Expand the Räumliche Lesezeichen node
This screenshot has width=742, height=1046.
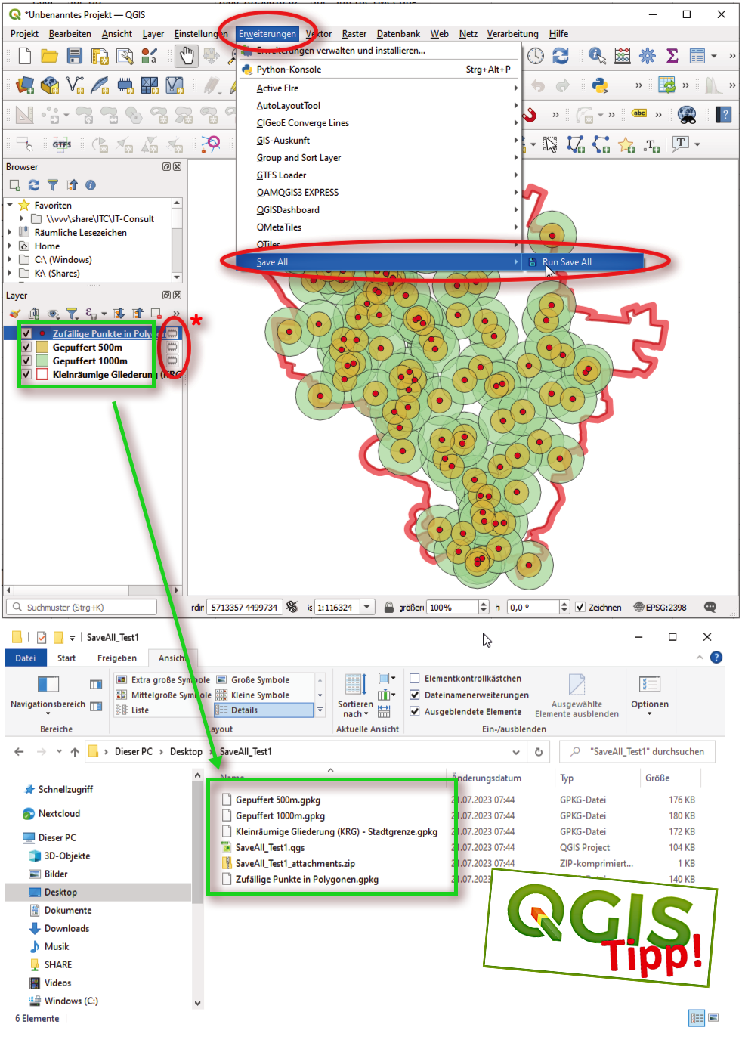click(x=10, y=232)
